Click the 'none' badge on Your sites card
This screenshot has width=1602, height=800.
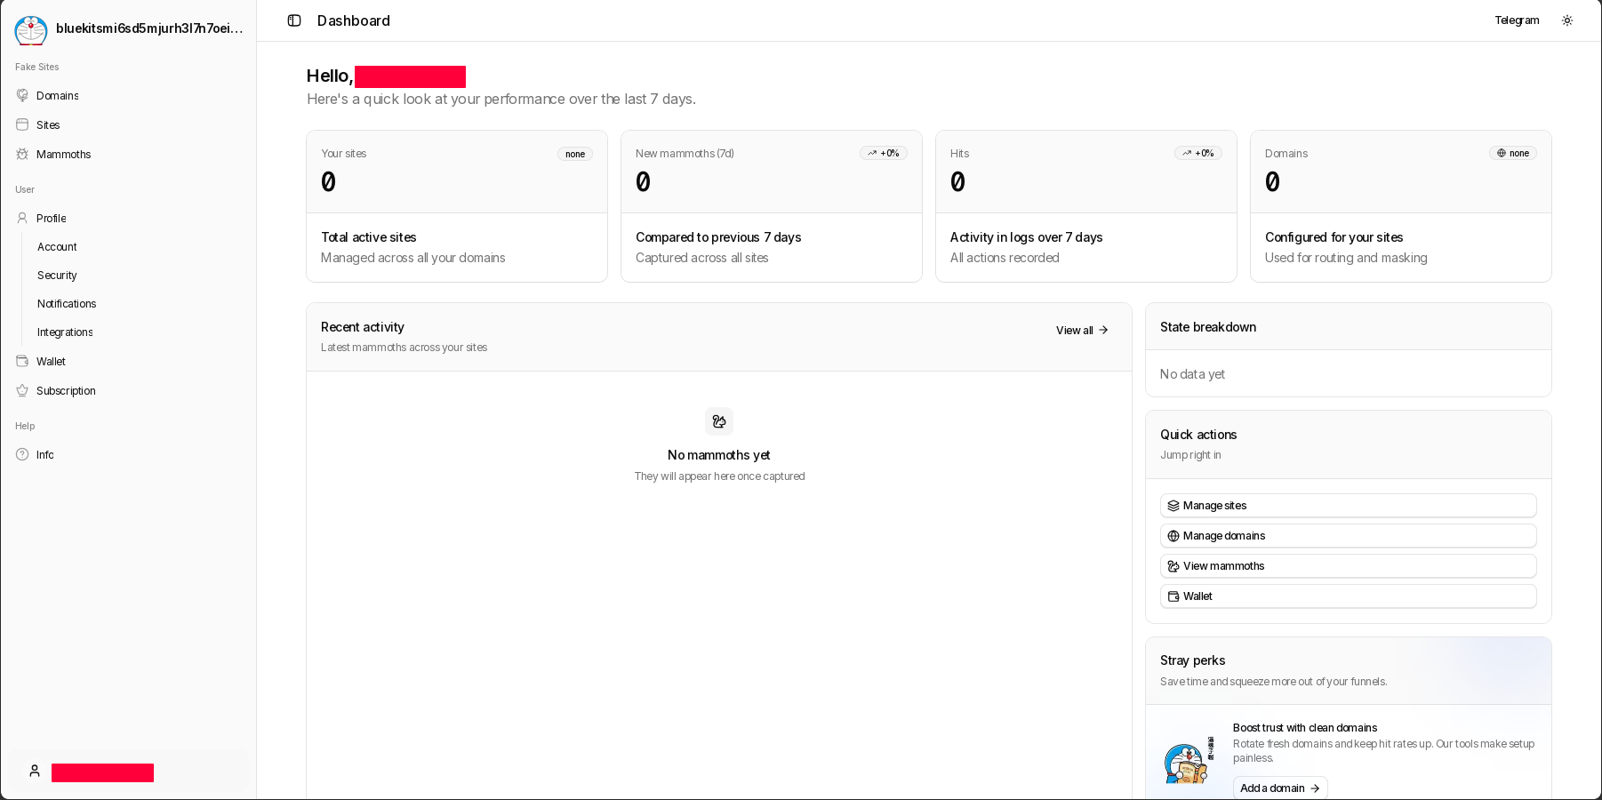point(575,154)
